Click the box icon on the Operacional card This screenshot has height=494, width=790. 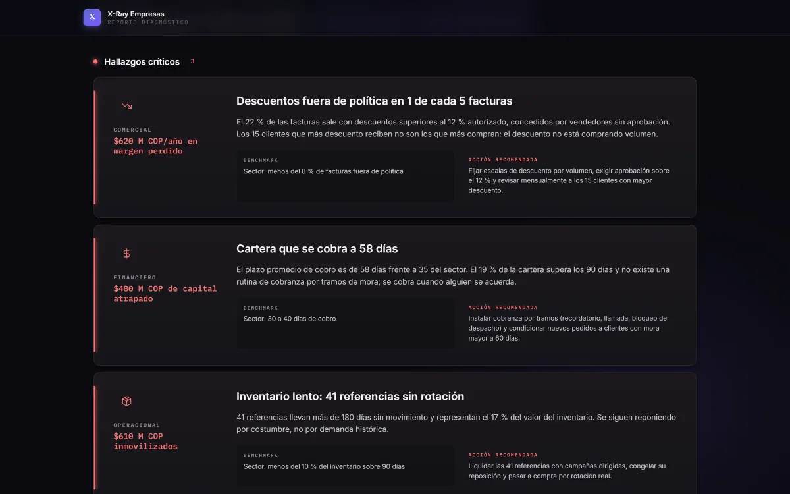click(x=127, y=401)
